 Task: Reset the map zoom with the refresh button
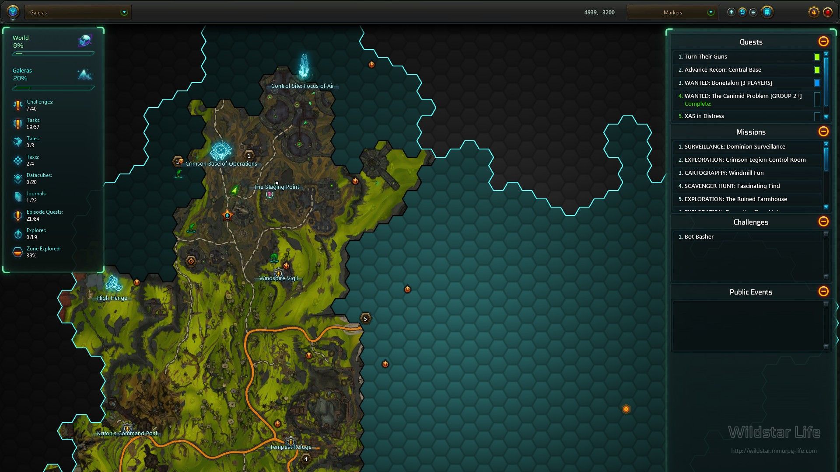742,12
